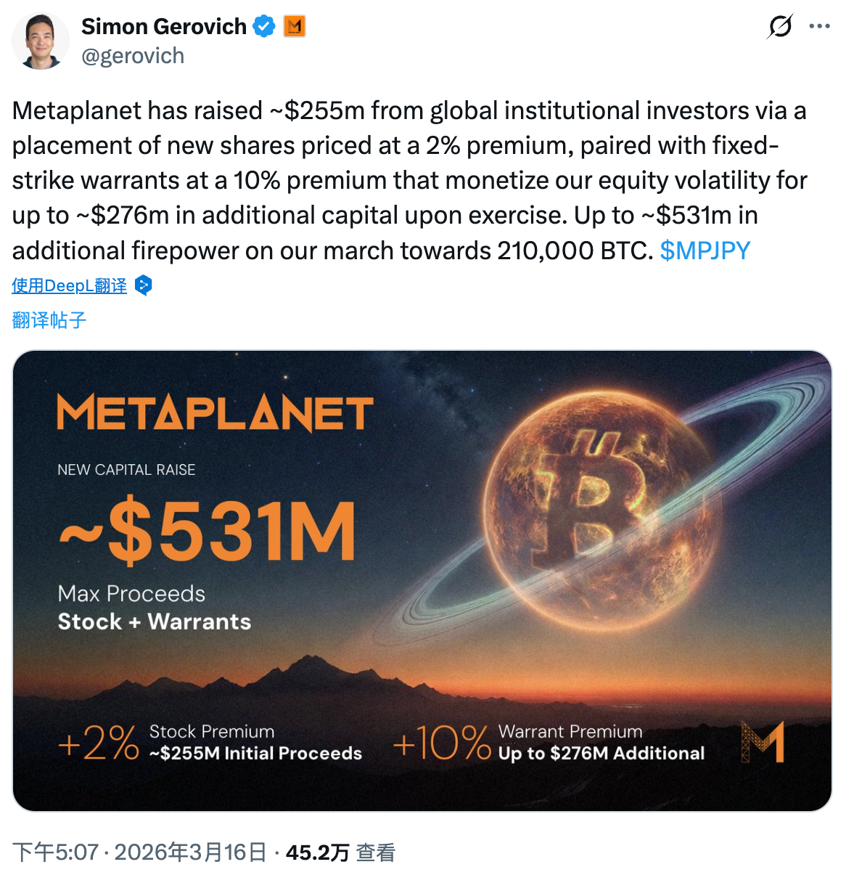Click the blue verified checkmark badge
Viewport: 846px width, 883px height.
pyautogui.click(x=264, y=27)
